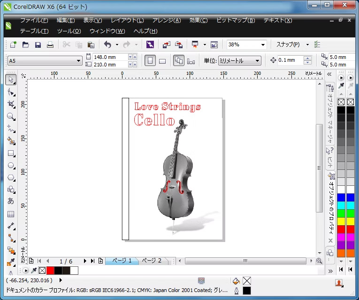Activate the Text tool (あ)
Image resolution: width=359 pixels, height=300 pixels.
11,201
